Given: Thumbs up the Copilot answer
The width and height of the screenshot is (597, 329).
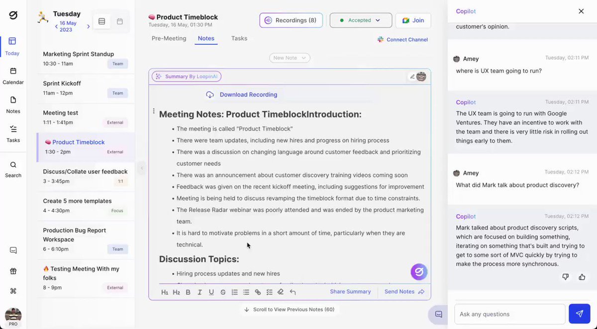Looking at the screenshot, I should [x=582, y=277].
